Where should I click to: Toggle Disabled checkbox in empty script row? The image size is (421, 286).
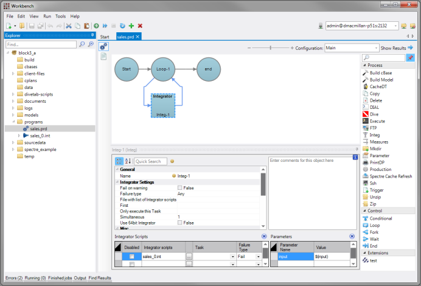132,264
